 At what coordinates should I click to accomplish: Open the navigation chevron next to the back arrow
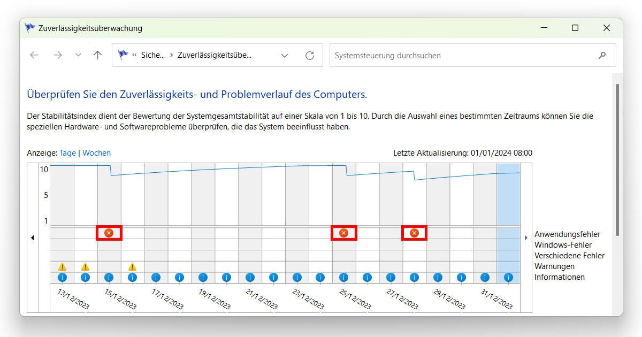click(78, 55)
